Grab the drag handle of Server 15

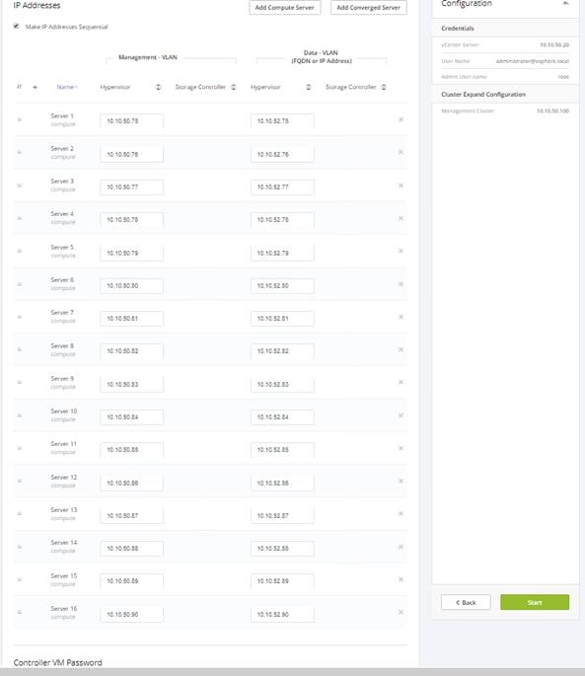click(20, 580)
